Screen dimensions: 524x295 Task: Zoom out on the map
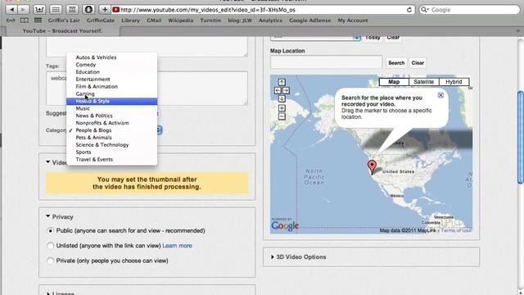282,116
